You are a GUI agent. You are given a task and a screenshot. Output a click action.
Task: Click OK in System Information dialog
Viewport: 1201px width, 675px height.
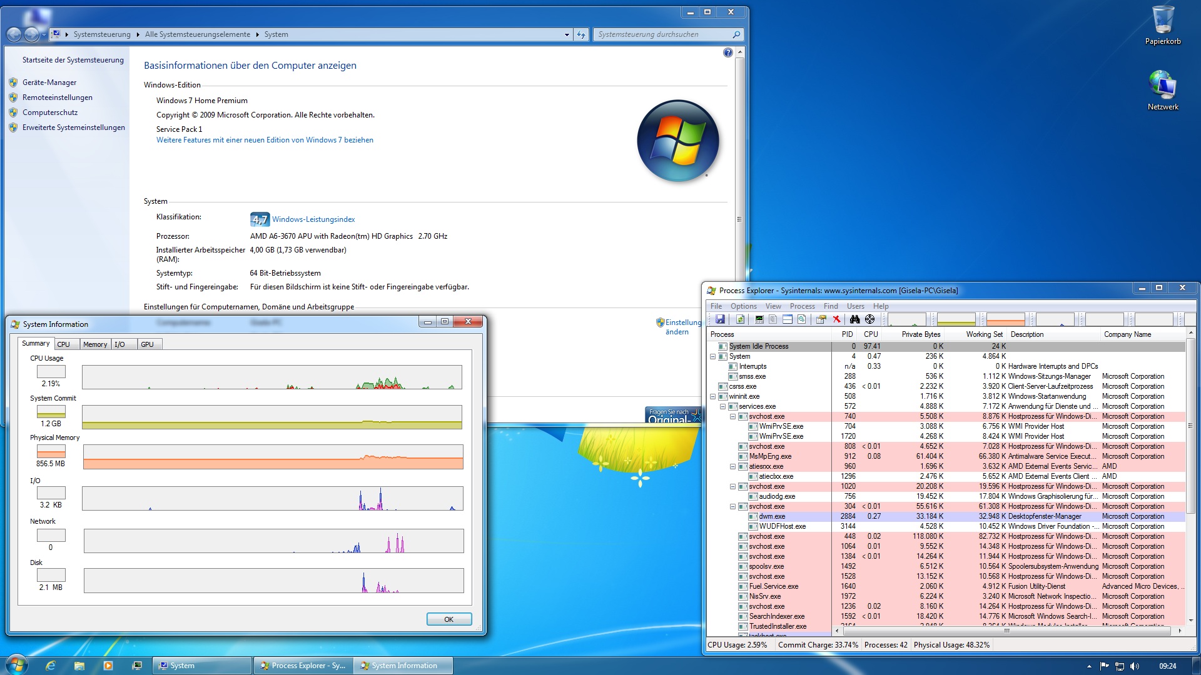point(449,619)
